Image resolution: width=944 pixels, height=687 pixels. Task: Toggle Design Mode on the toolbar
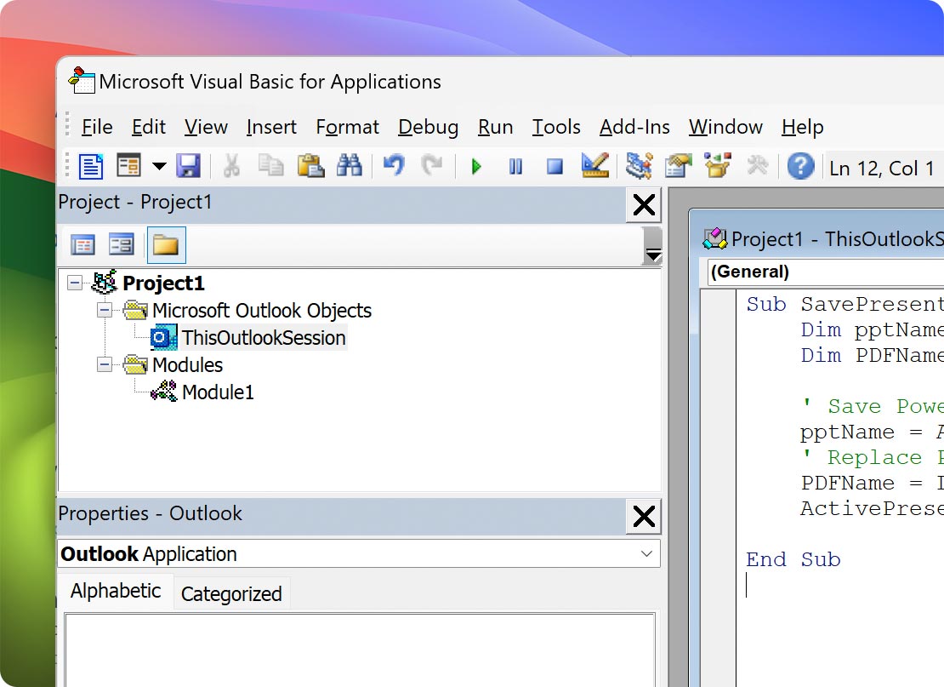click(594, 167)
